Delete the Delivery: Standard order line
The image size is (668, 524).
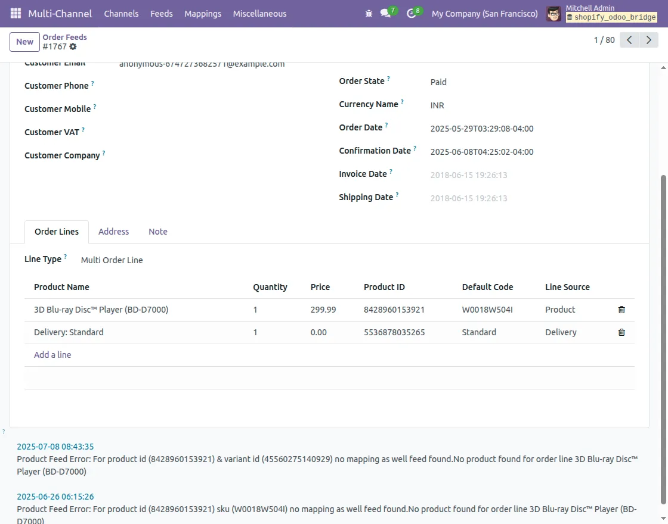tap(621, 332)
